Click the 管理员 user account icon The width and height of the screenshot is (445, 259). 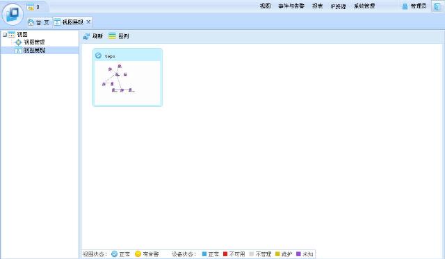(405, 6)
